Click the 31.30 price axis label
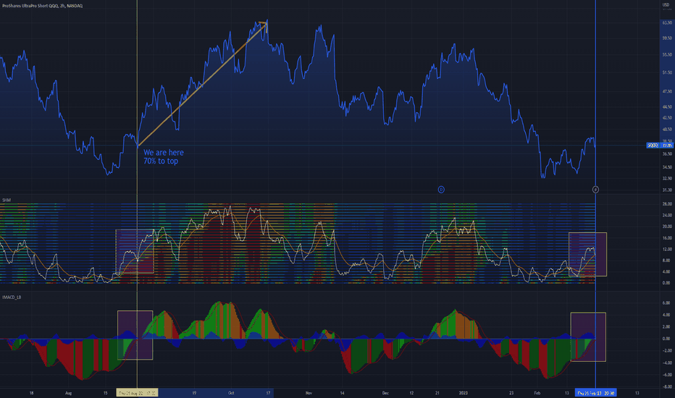The height and width of the screenshot is (398, 675). coord(667,190)
